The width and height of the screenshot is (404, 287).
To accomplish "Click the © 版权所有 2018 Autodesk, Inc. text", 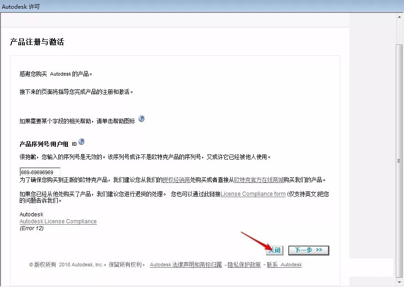I will click(68, 265).
